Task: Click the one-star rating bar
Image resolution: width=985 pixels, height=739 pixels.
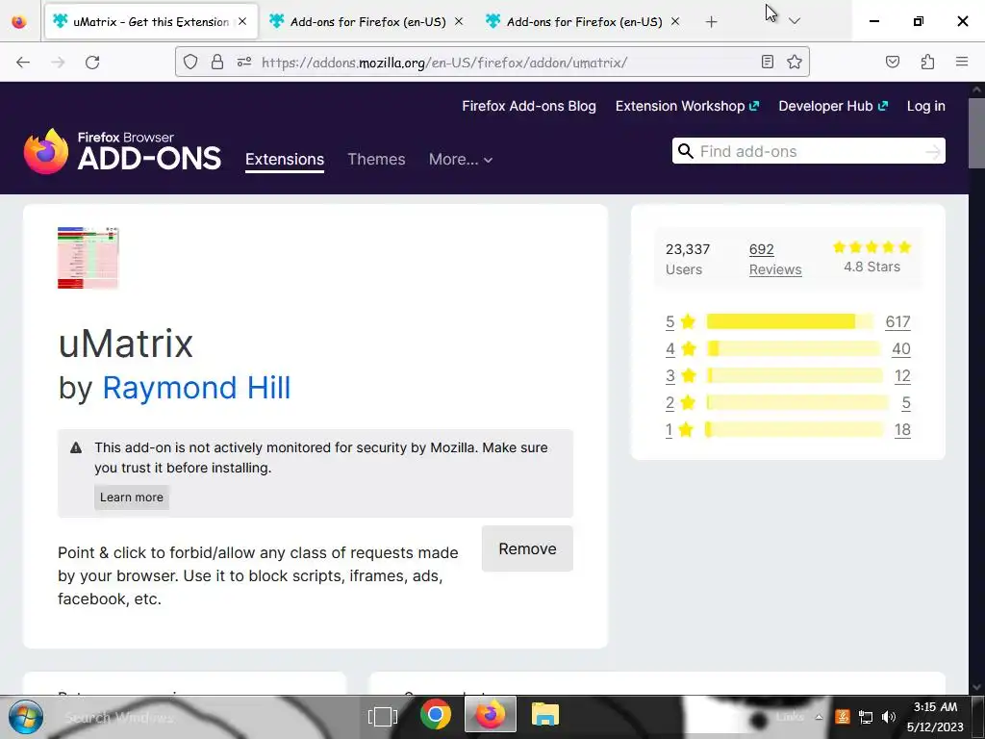Action: pyautogui.click(x=795, y=430)
